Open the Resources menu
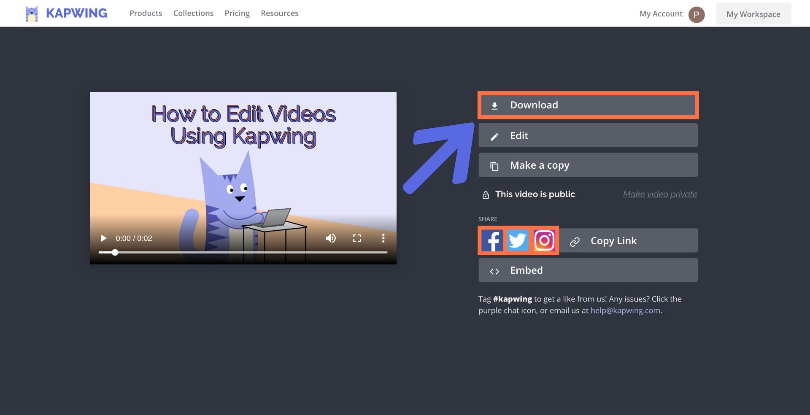 pyautogui.click(x=279, y=13)
